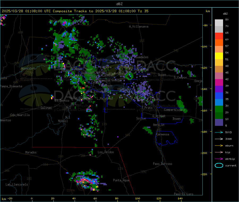Click the 'G_Campos' map label

click(180, 78)
